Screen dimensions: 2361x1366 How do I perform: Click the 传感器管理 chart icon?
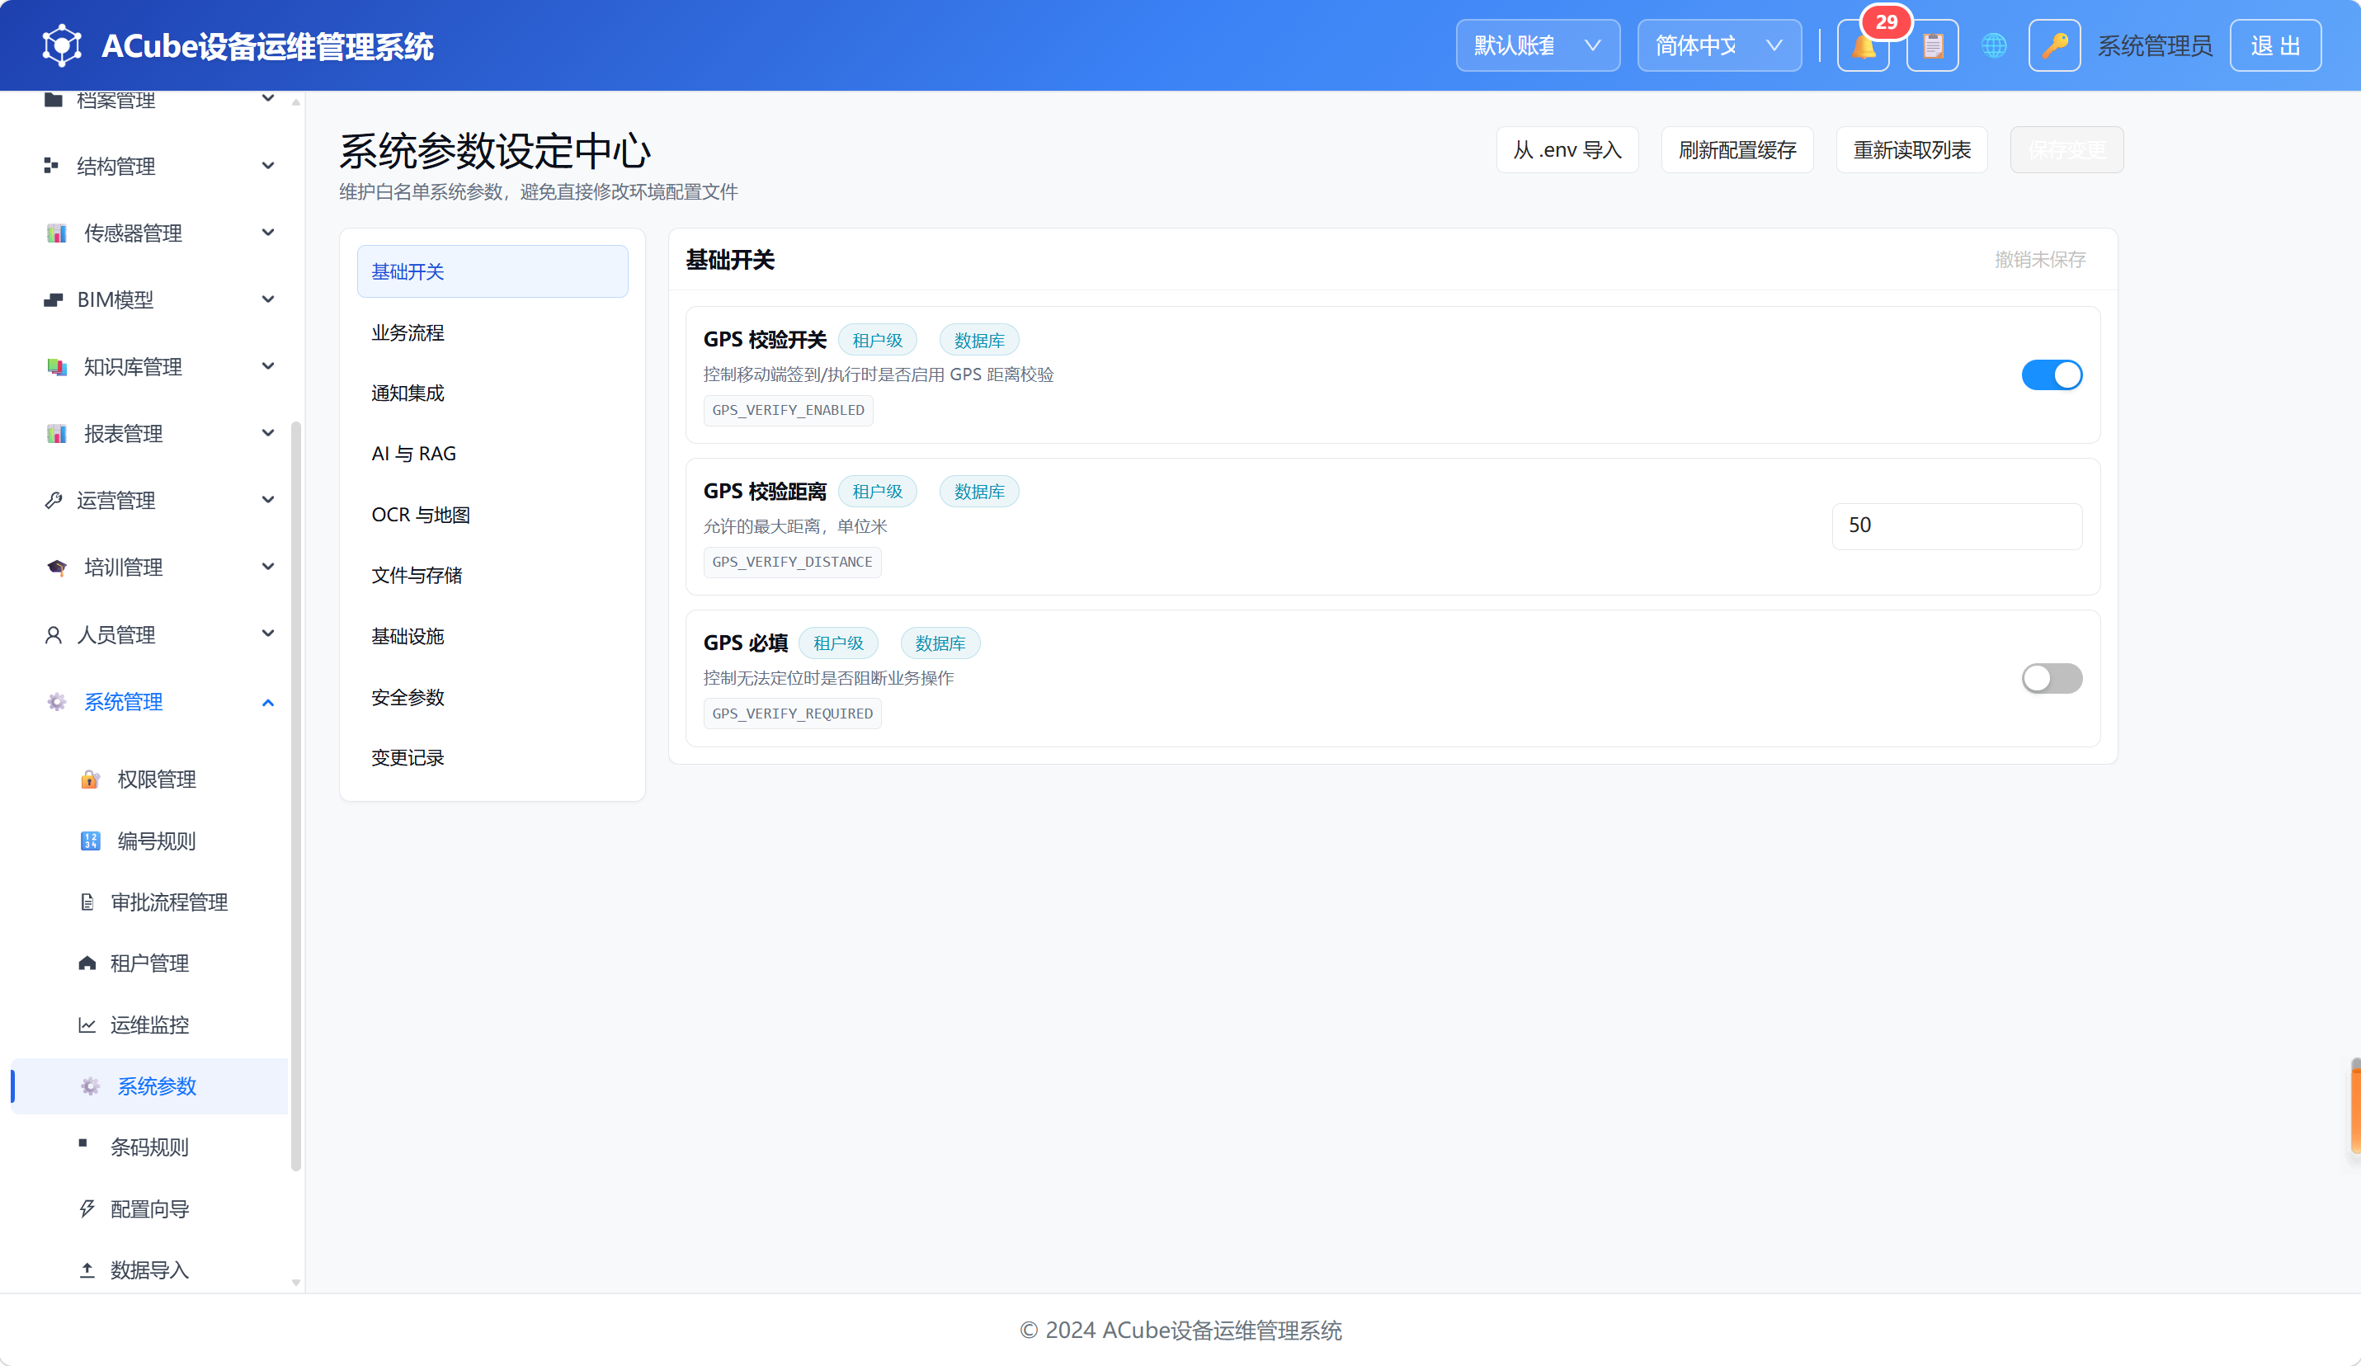point(56,233)
